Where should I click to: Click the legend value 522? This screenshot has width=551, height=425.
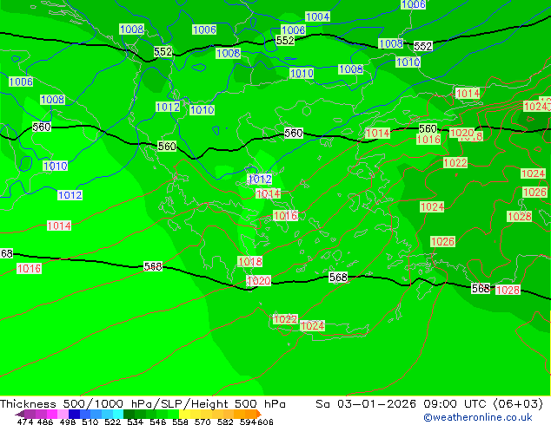click(x=112, y=422)
